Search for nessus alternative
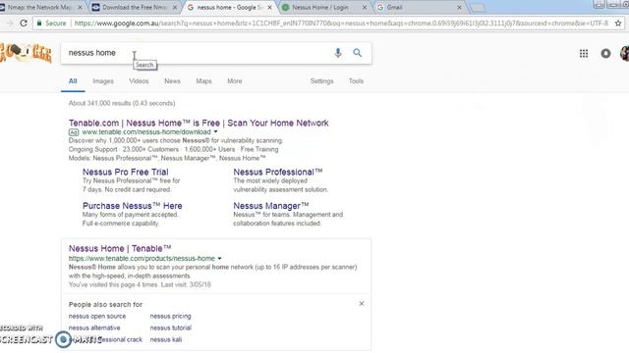629x353 pixels. tap(94, 328)
